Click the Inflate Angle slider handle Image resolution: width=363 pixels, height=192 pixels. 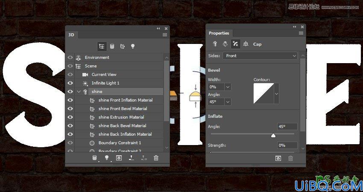(x=273, y=136)
